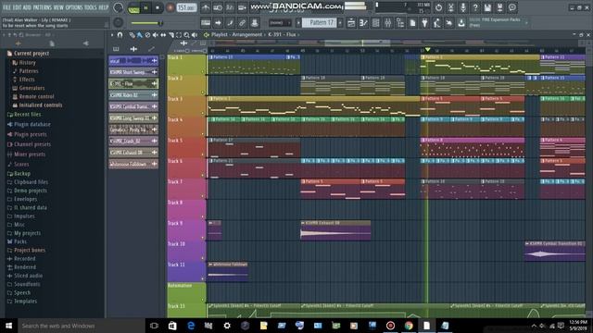Select the Playback speaker tool in playlist toolbar
The image size is (593, 333).
pos(195,35)
